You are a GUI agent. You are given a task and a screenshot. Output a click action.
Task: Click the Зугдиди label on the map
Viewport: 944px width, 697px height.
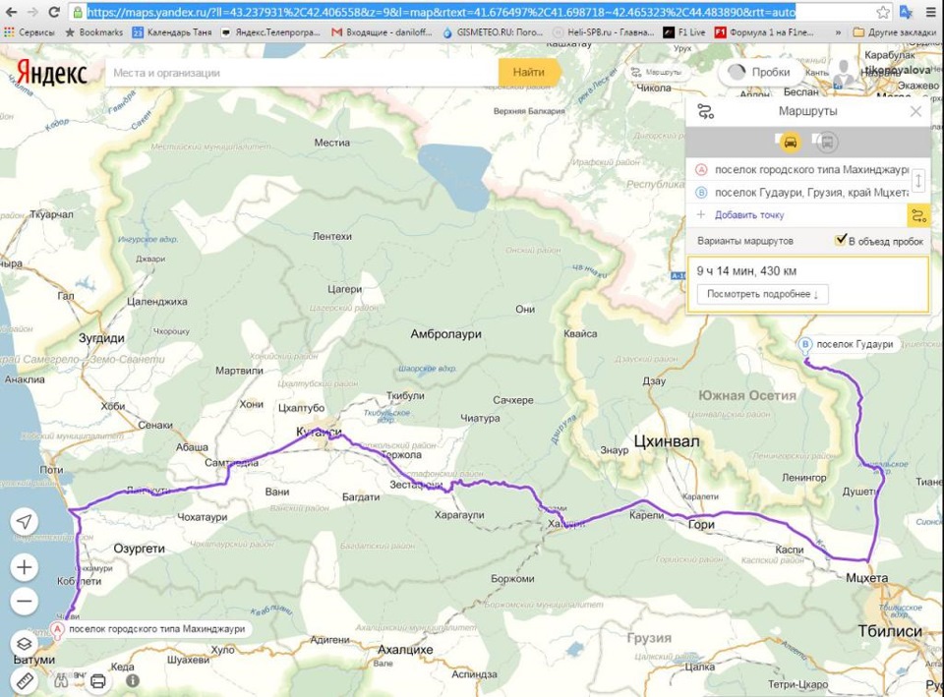click(101, 337)
